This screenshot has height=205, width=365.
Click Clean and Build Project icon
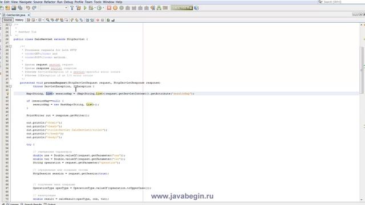79,7
